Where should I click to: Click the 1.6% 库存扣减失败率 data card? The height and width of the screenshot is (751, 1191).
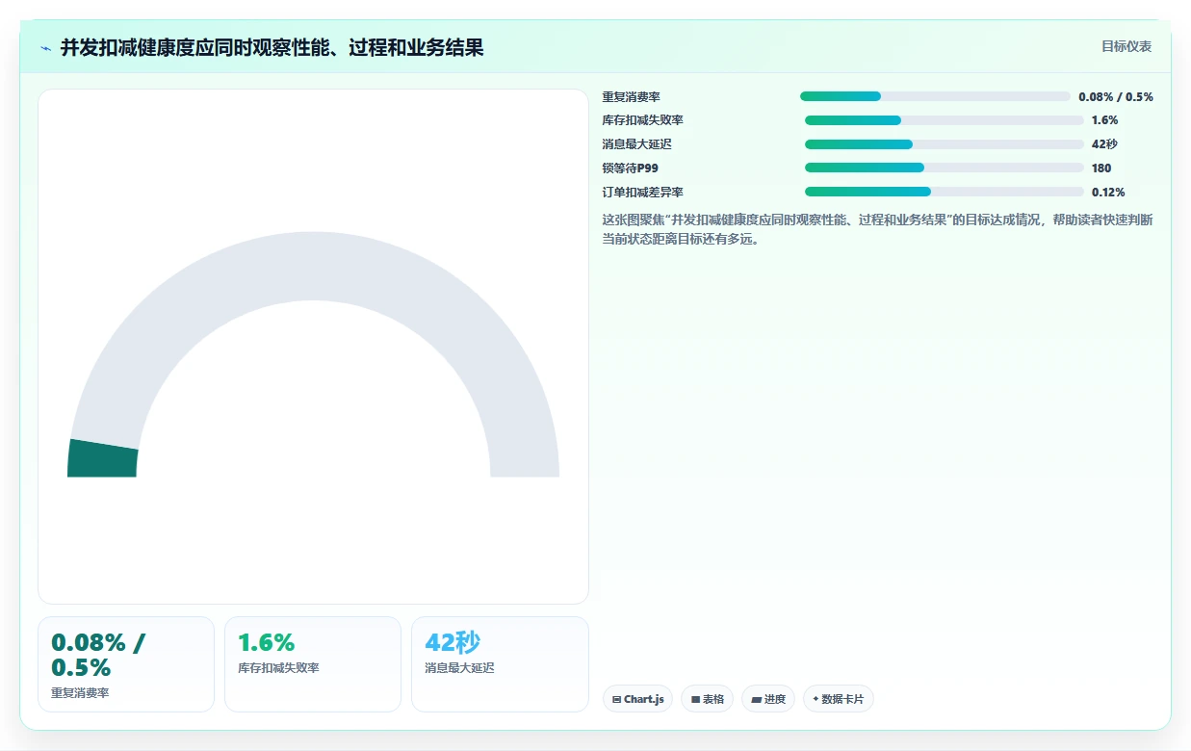(x=313, y=664)
